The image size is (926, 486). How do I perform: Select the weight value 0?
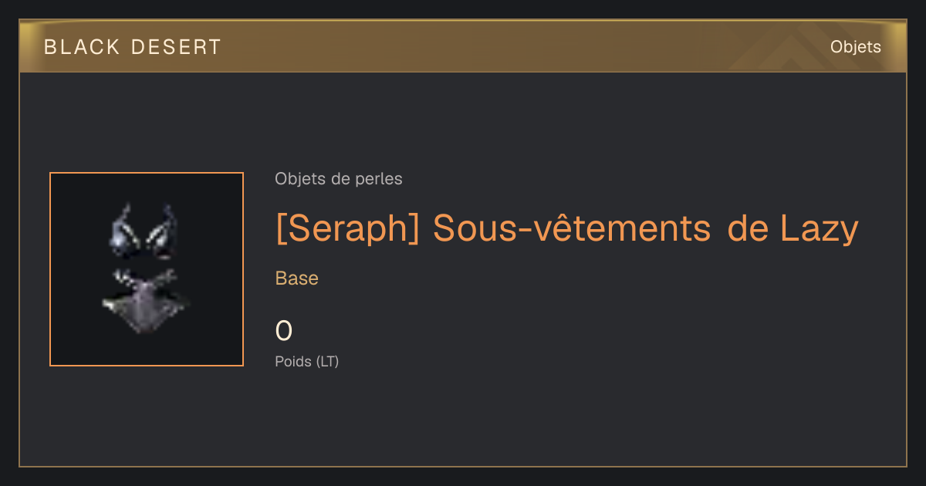[x=284, y=331]
